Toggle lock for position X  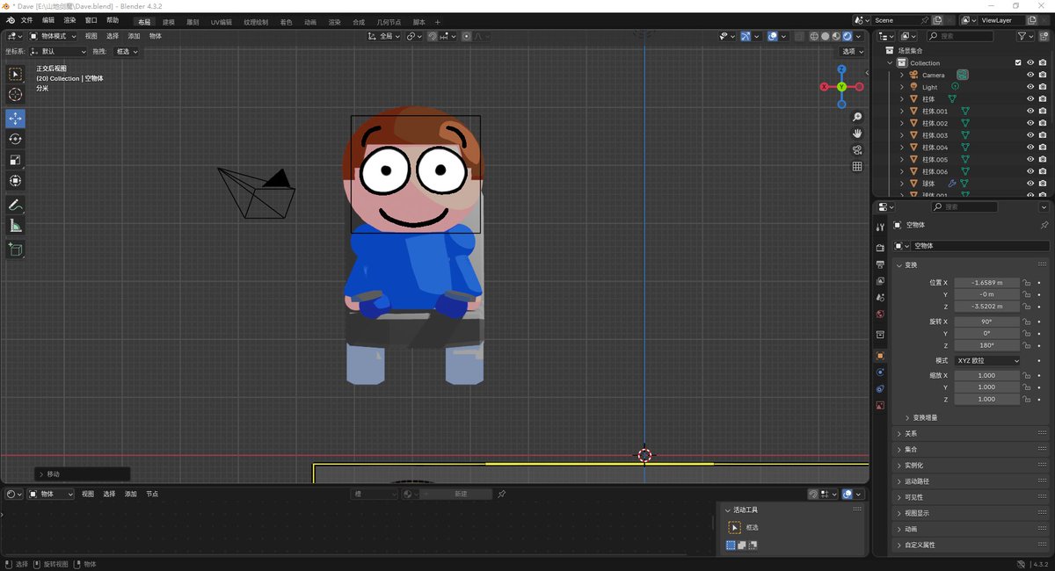click(1026, 283)
